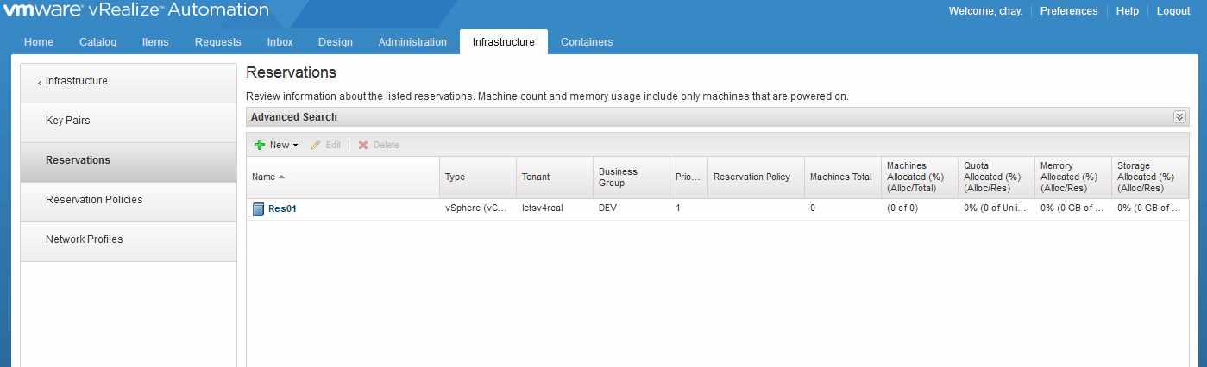Open Reservation Policies in the sidebar
The width and height of the screenshot is (1207, 367).
point(94,200)
